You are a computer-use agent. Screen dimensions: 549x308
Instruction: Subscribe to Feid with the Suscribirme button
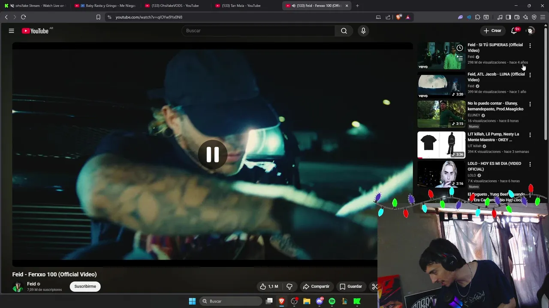click(85, 287)
